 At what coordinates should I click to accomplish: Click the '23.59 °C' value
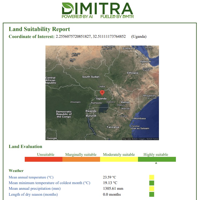coord(109,177)
